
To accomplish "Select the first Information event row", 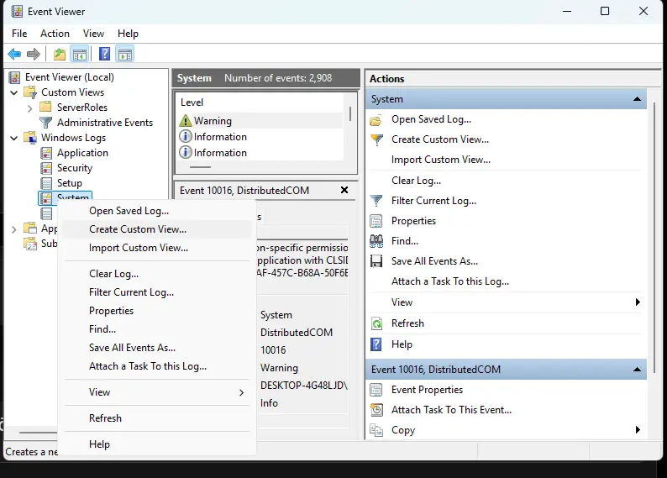I will [x=260, y=137].
